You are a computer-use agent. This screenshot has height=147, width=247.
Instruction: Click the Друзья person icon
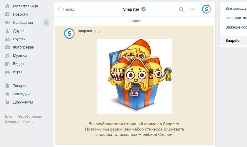[7, 31]
